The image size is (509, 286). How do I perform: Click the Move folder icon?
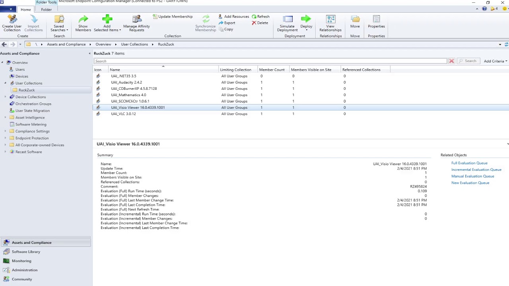point(355,19)
